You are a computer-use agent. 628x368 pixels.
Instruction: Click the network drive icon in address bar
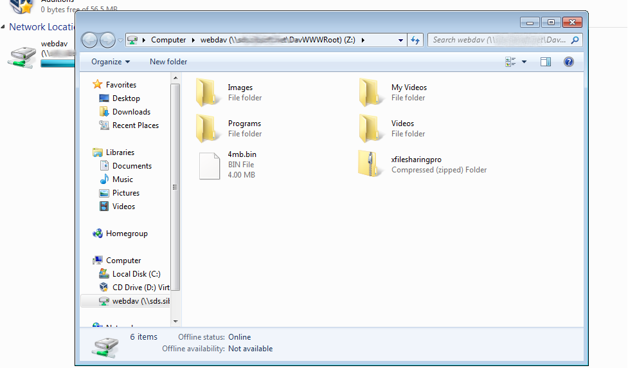[132, 40]
